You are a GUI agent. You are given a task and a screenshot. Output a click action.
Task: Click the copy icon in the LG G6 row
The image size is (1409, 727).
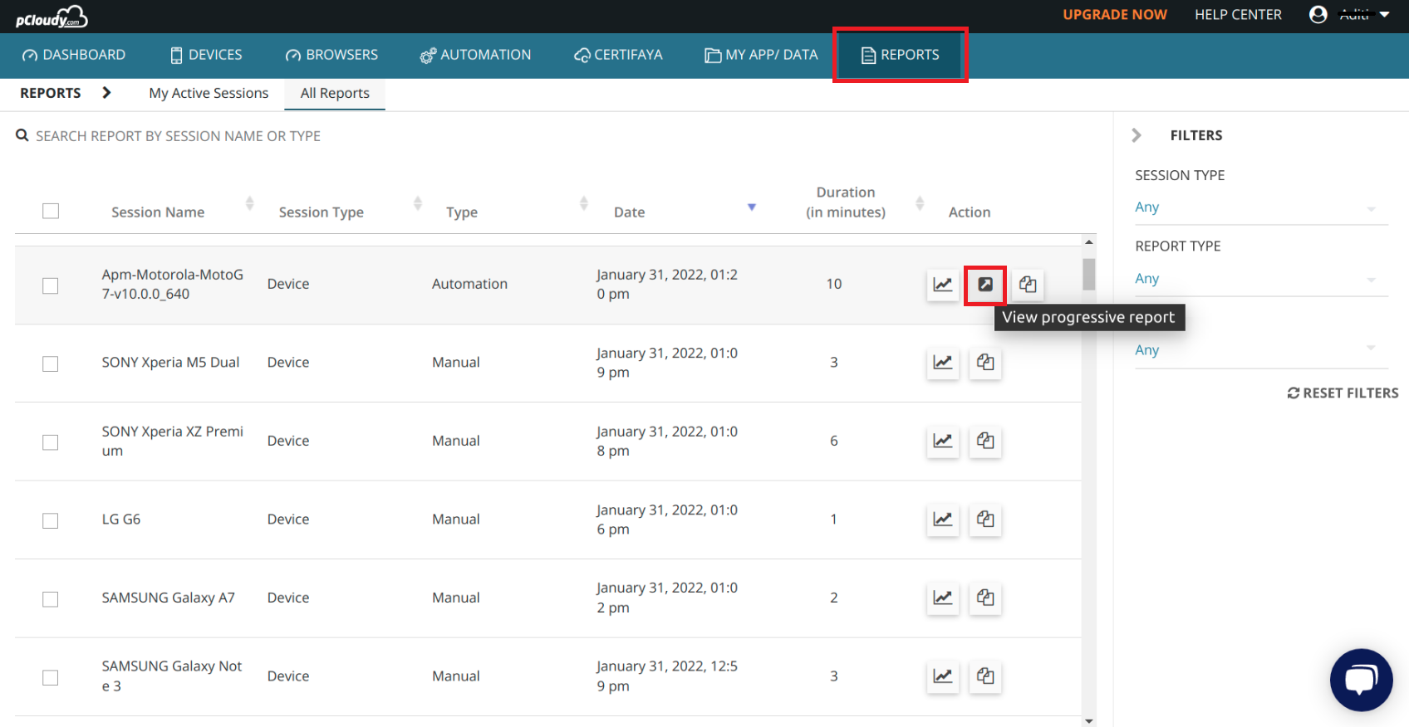(985, 520)
